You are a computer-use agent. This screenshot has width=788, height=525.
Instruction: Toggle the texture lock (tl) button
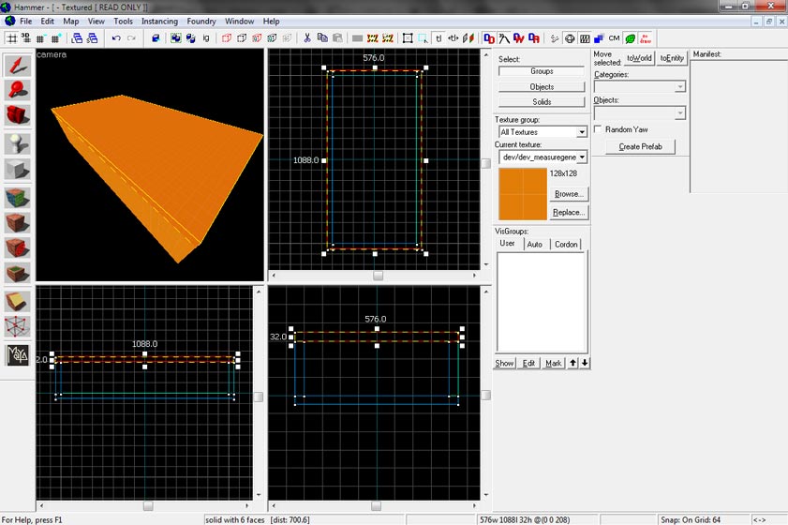coord(439,38)
